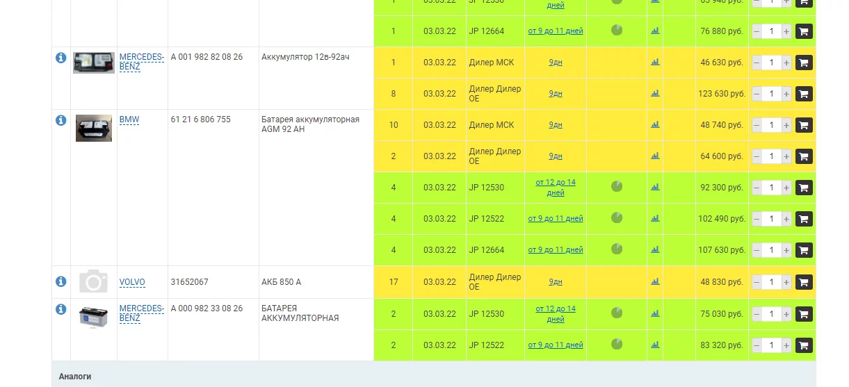Click cart button for 123 630 руб. offer
This screenshot has width=849, height=387.
click(804, 94)
